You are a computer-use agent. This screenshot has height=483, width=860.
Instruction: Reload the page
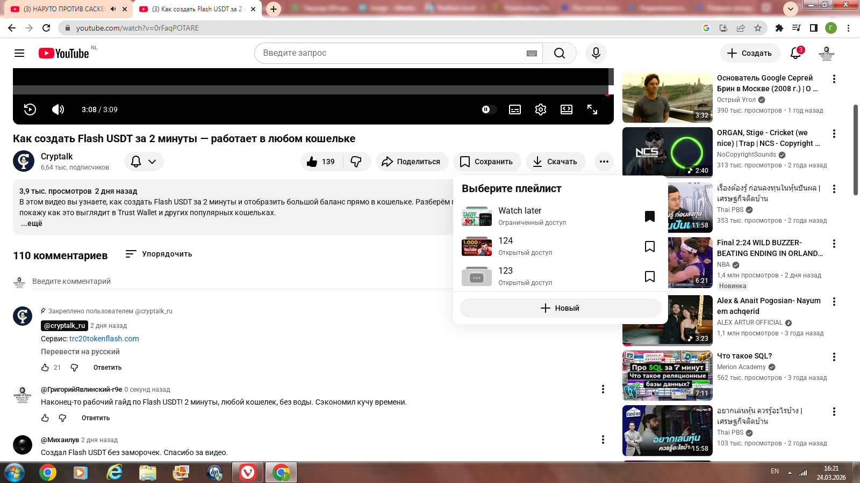46,28
